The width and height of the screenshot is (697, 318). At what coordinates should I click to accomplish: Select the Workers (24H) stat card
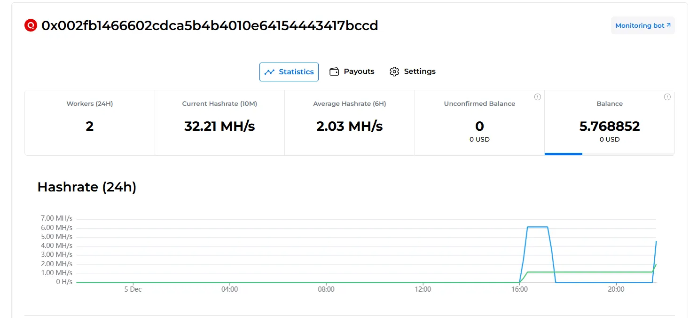(90, 122)
